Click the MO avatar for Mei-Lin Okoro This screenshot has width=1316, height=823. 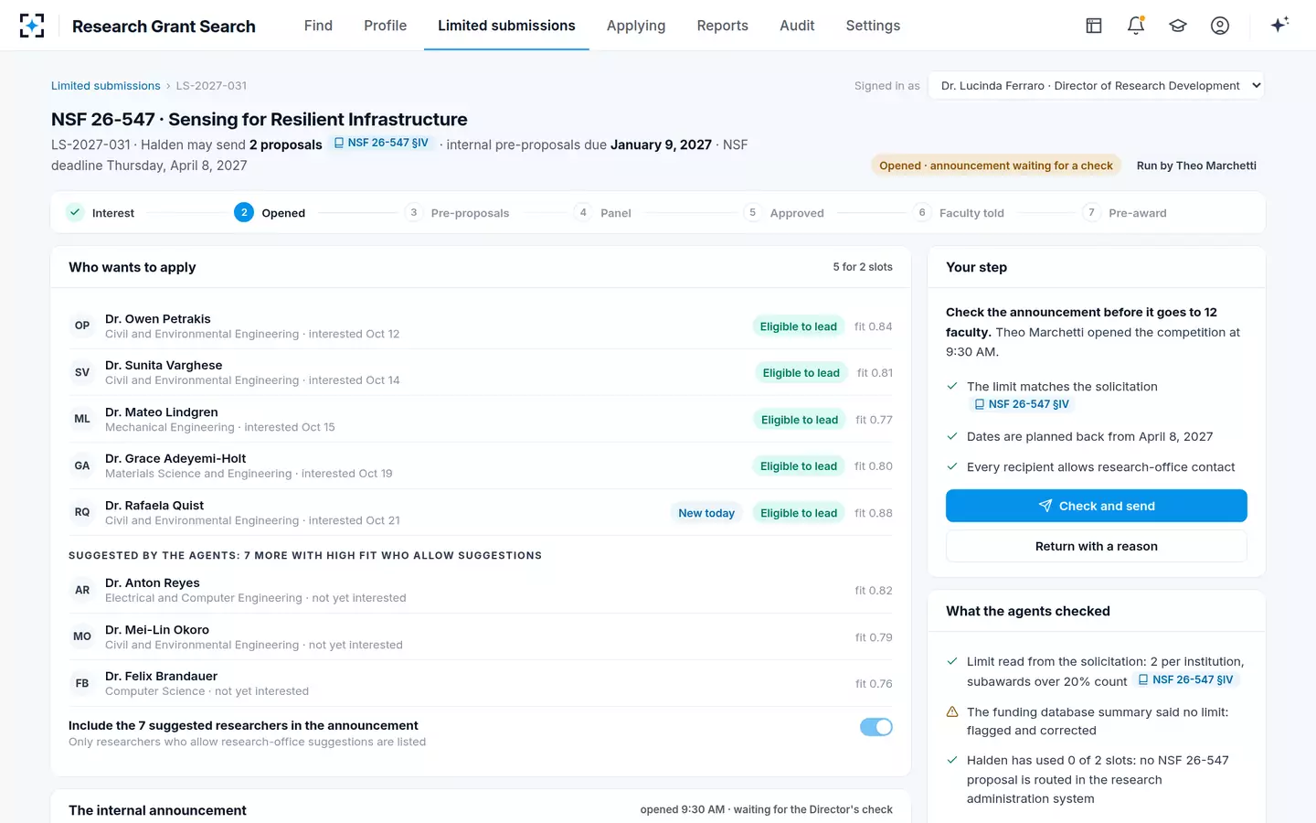click(x=82, y=636)
